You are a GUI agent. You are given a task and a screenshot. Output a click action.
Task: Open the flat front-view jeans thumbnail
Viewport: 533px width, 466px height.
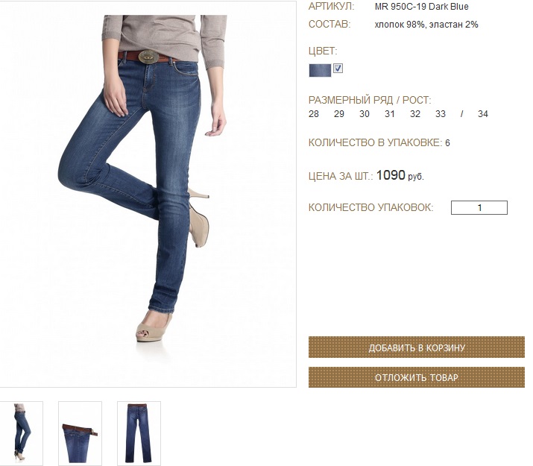point(139,433)
